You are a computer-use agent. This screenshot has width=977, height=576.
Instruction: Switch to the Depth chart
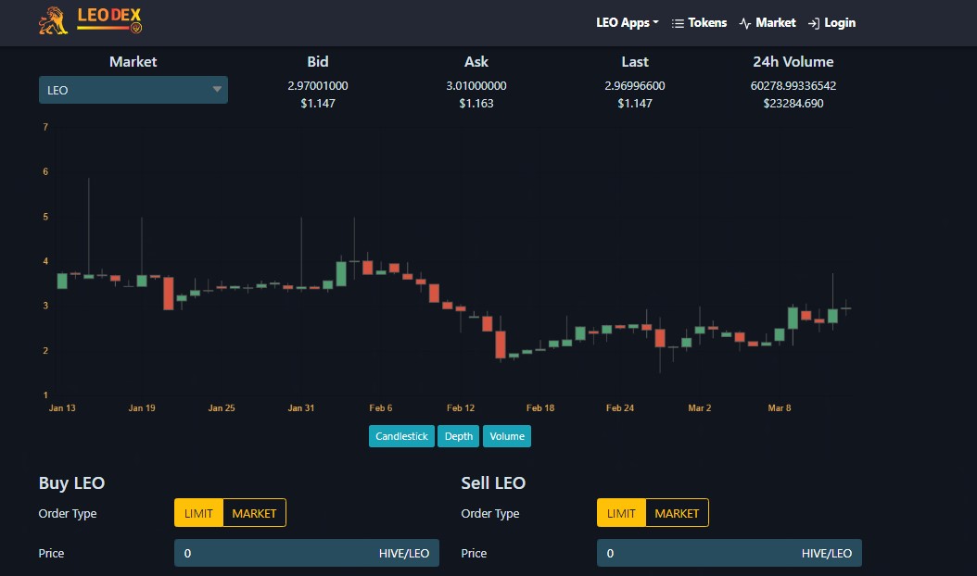(459, 436)
